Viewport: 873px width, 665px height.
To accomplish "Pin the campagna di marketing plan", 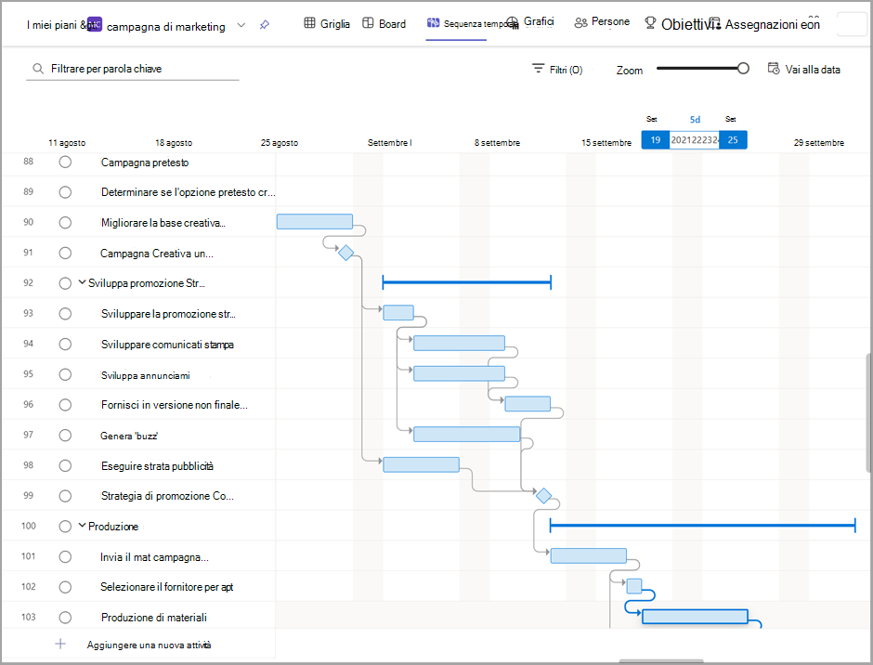I will point(265,24).
